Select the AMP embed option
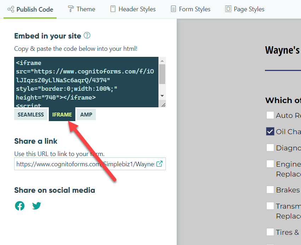 (86, 114)
